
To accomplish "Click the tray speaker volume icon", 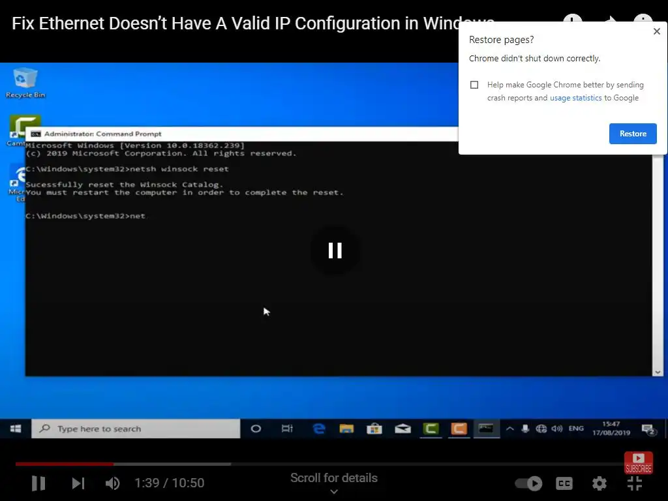I will 557,429.
